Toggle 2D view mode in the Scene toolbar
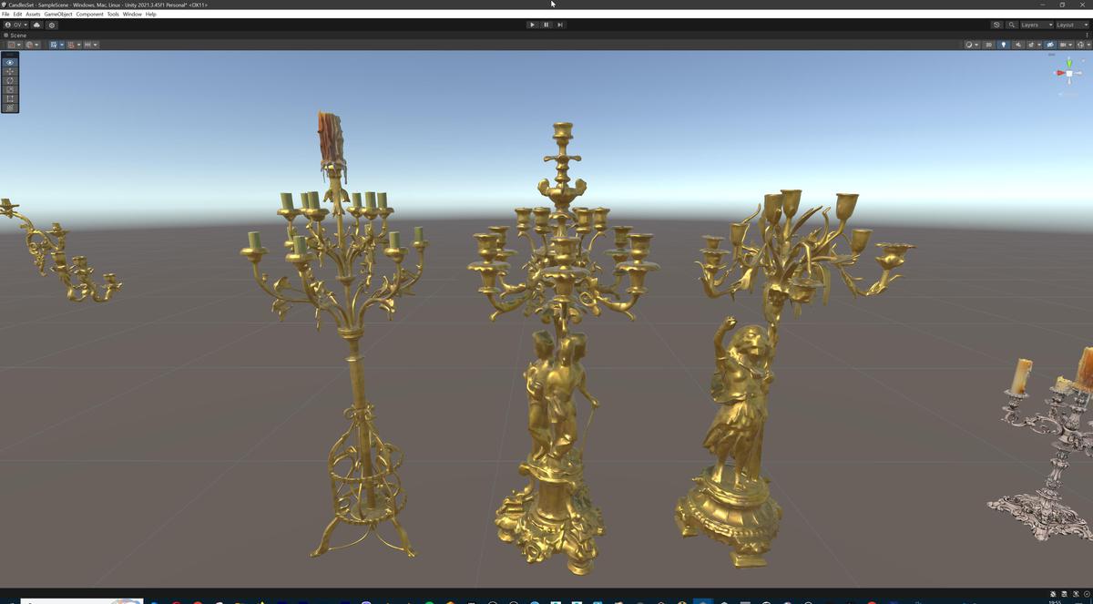Screen dimensions: 1093x604 989,45
